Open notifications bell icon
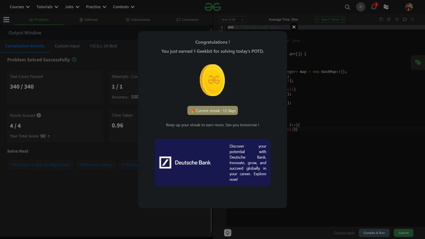 (374, 7)
